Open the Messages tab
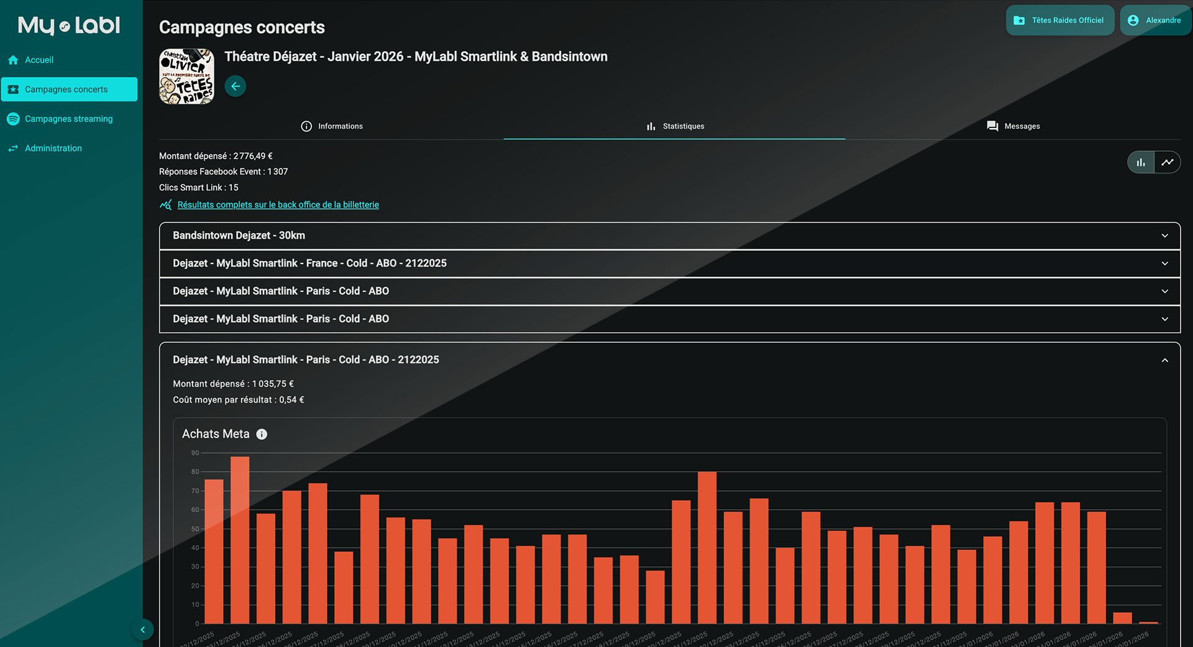Viewport: 1193px width, 647px height. [1013, 126]
